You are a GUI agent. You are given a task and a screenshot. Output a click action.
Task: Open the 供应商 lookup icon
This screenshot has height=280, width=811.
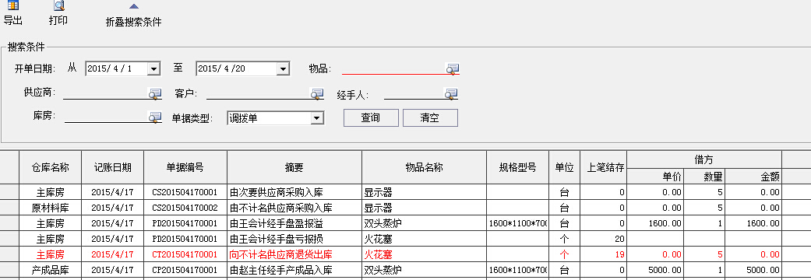tap(155, 93)
